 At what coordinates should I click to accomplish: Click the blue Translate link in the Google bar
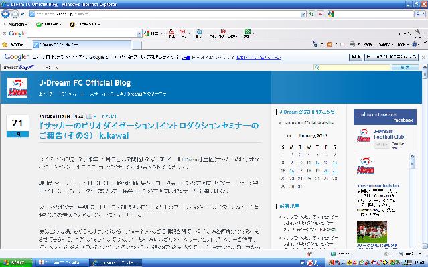pos(186,58)
